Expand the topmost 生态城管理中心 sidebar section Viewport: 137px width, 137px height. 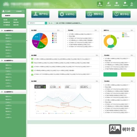[13, 31]
